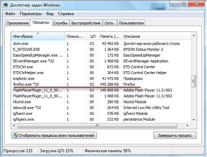Click the EEventManager Application description
Image resolution: width=207 pixels, height=157 pixels.
tap(146, 61)
